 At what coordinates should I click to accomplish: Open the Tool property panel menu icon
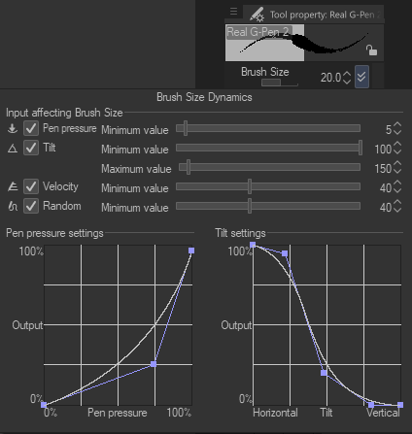pyautogui.click(x=233, y=12)
